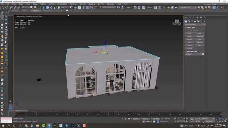Activate the Select and Scale tool

55,7
